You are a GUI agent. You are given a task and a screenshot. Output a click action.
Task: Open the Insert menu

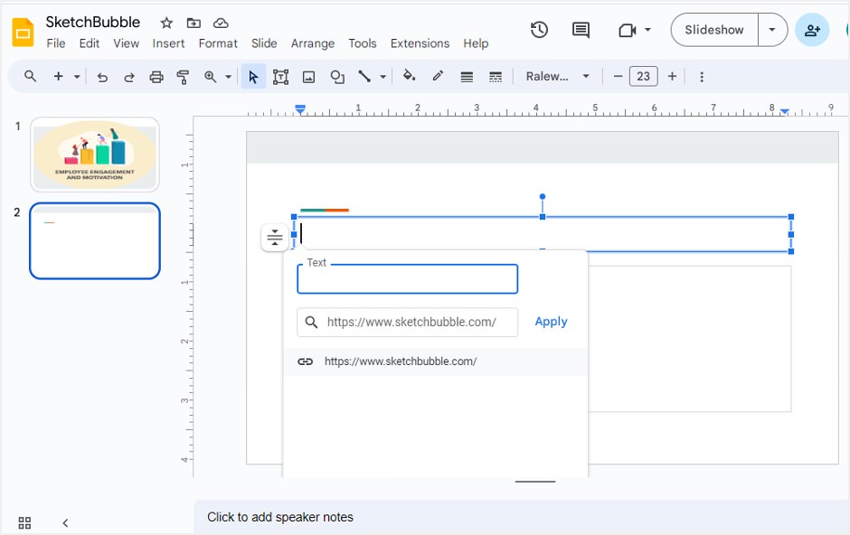pos(168,43)
